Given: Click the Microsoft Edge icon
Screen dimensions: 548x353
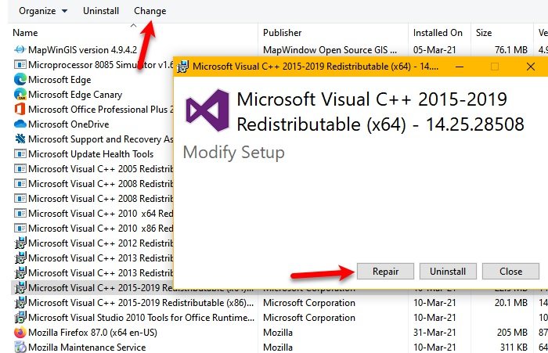Looking at the screenshot, I should pyautogui.click(x=20, y=79).
